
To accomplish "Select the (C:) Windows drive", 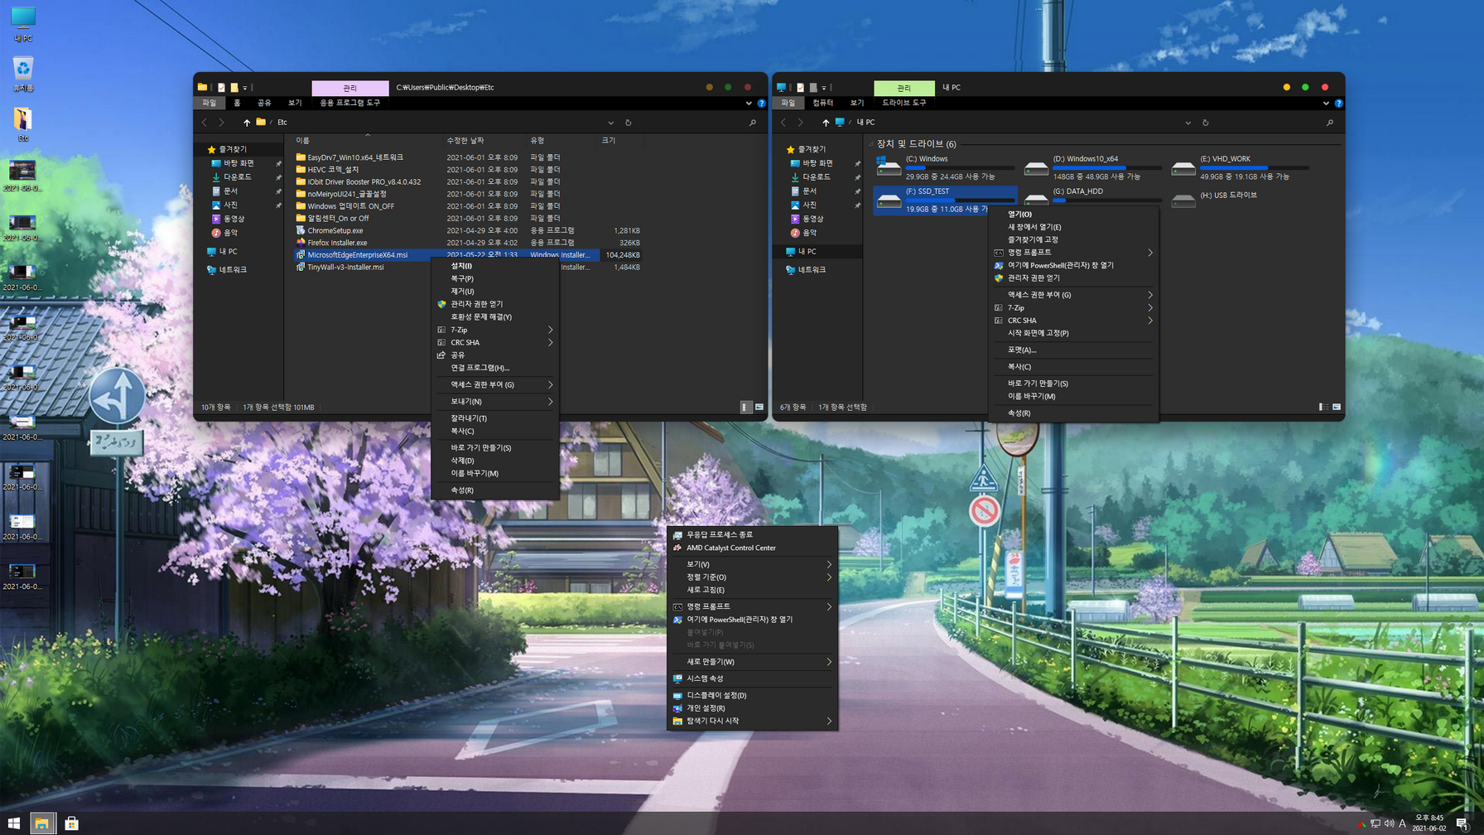I will 945,167.
